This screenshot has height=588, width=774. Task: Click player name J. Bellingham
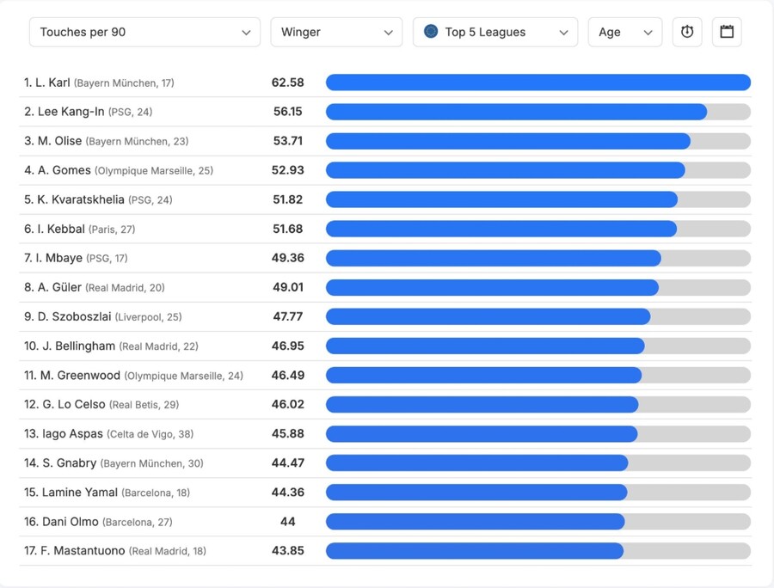tap(79, 346)
